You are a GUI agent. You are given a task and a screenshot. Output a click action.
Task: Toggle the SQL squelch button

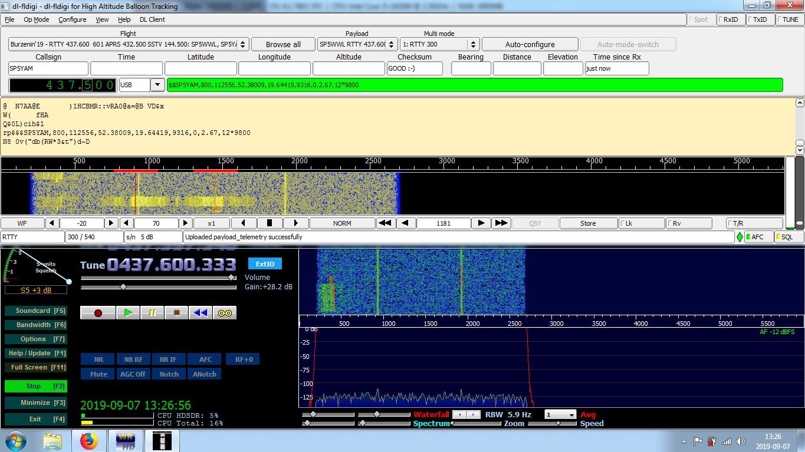point(788,237)
